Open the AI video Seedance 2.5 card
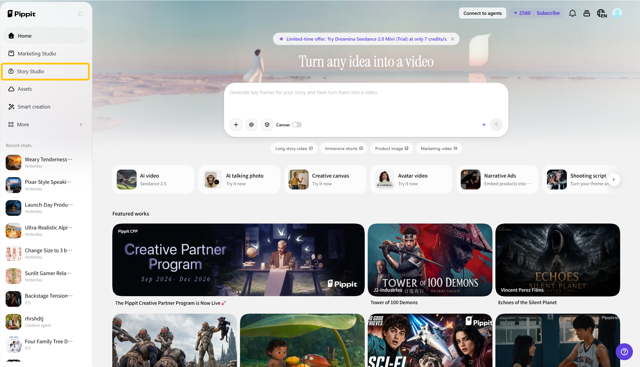The width and height of the screenshot is (640, 367). (x=153, y=179)
